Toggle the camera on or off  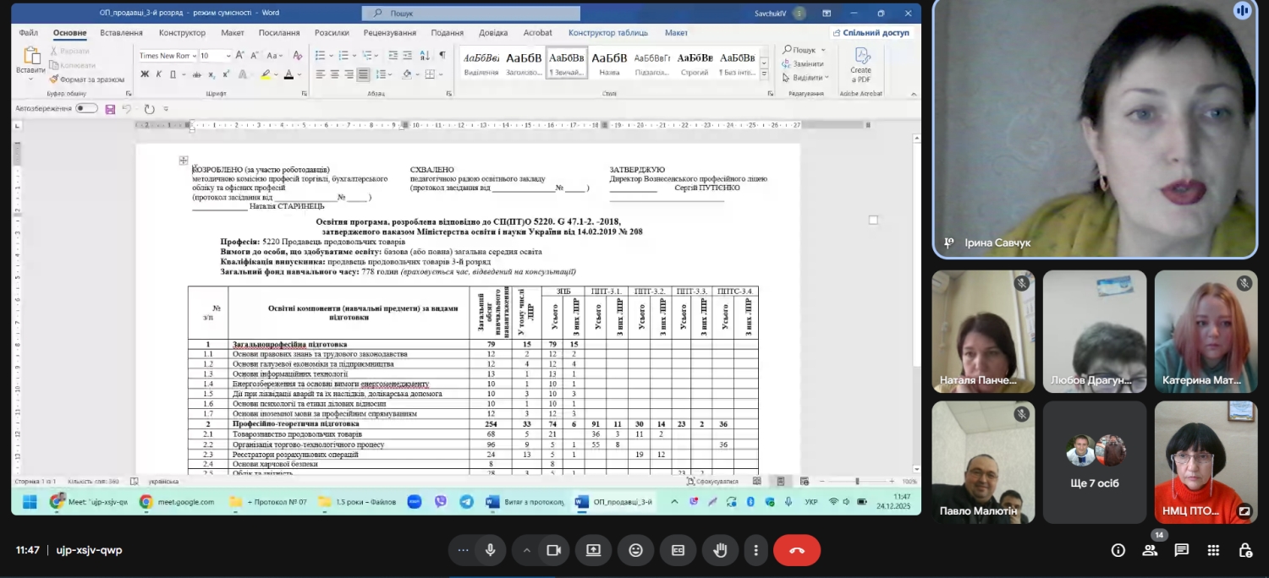coord(554,550)
